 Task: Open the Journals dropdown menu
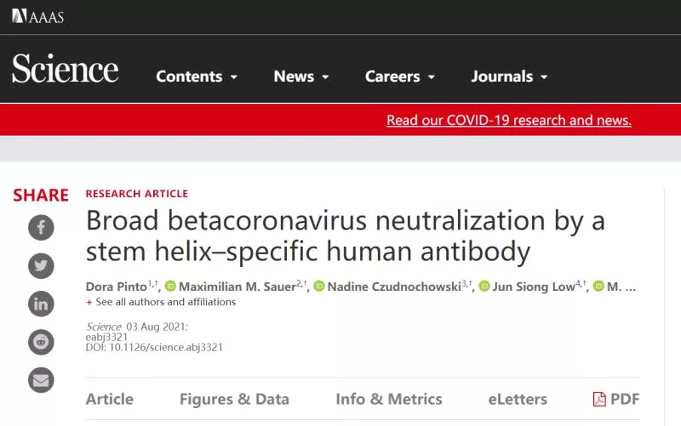coord(509,77)
